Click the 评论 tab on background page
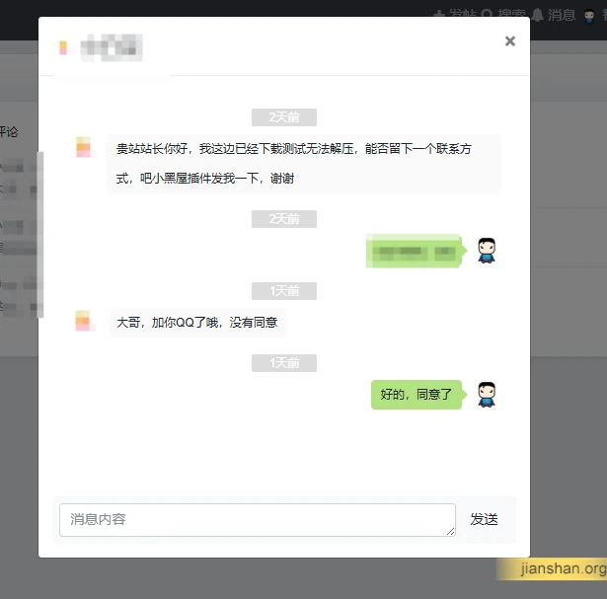 coord(9,132)
